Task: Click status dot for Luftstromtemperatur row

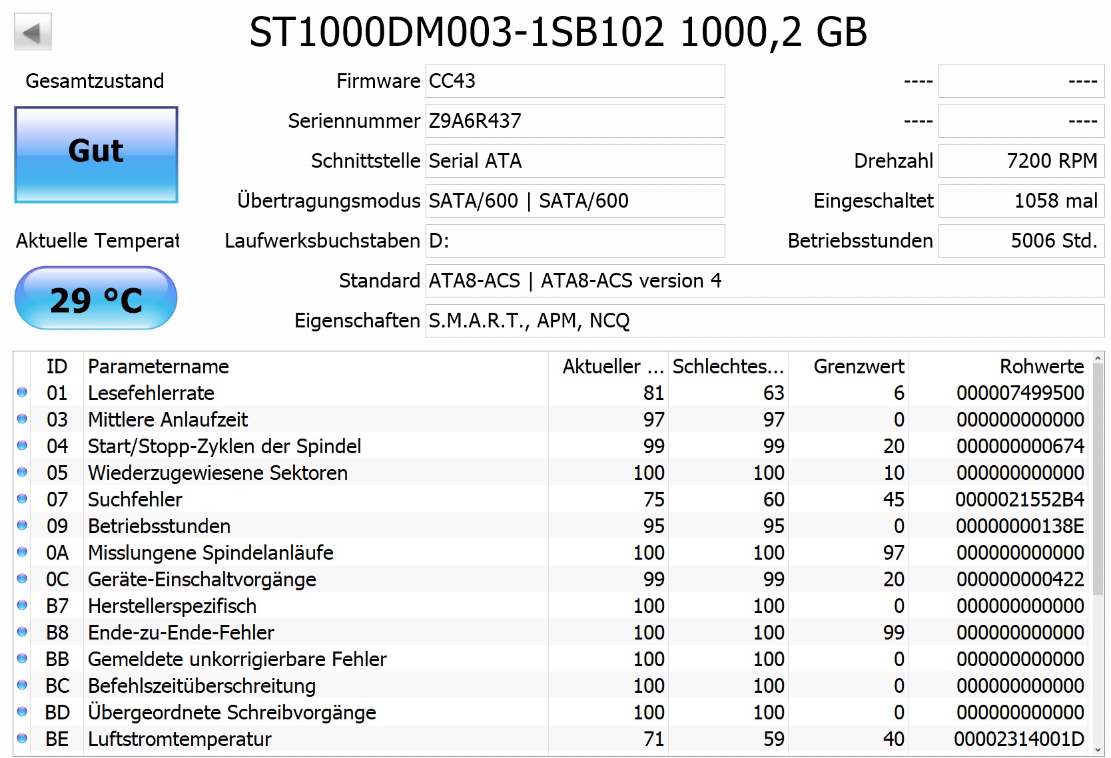Action: 22,738
